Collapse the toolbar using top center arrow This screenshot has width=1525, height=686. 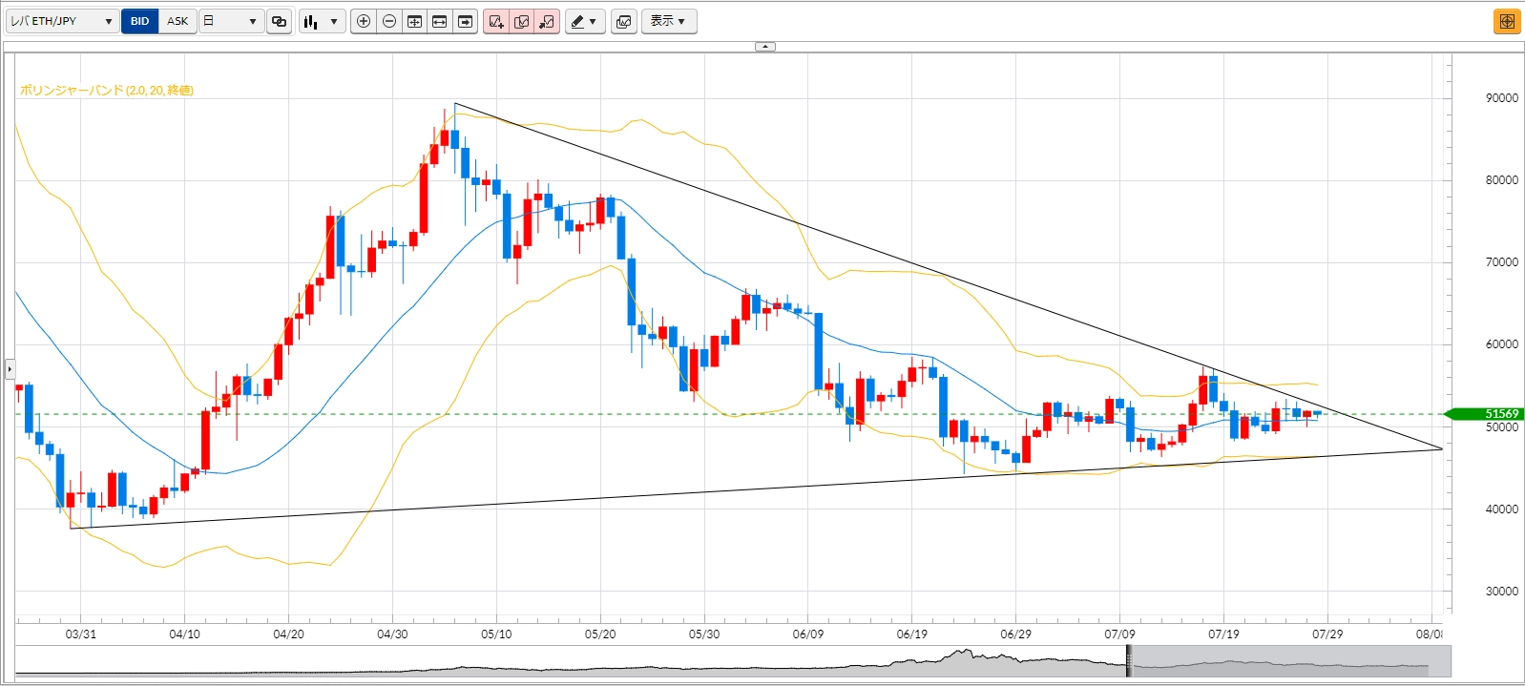point(765,46)
